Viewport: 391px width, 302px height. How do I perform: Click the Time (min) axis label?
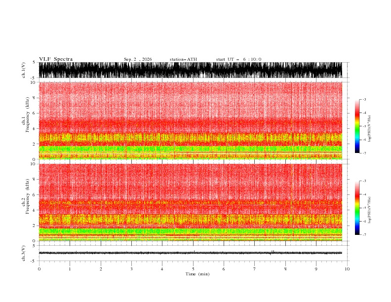(x=197, y=274)
